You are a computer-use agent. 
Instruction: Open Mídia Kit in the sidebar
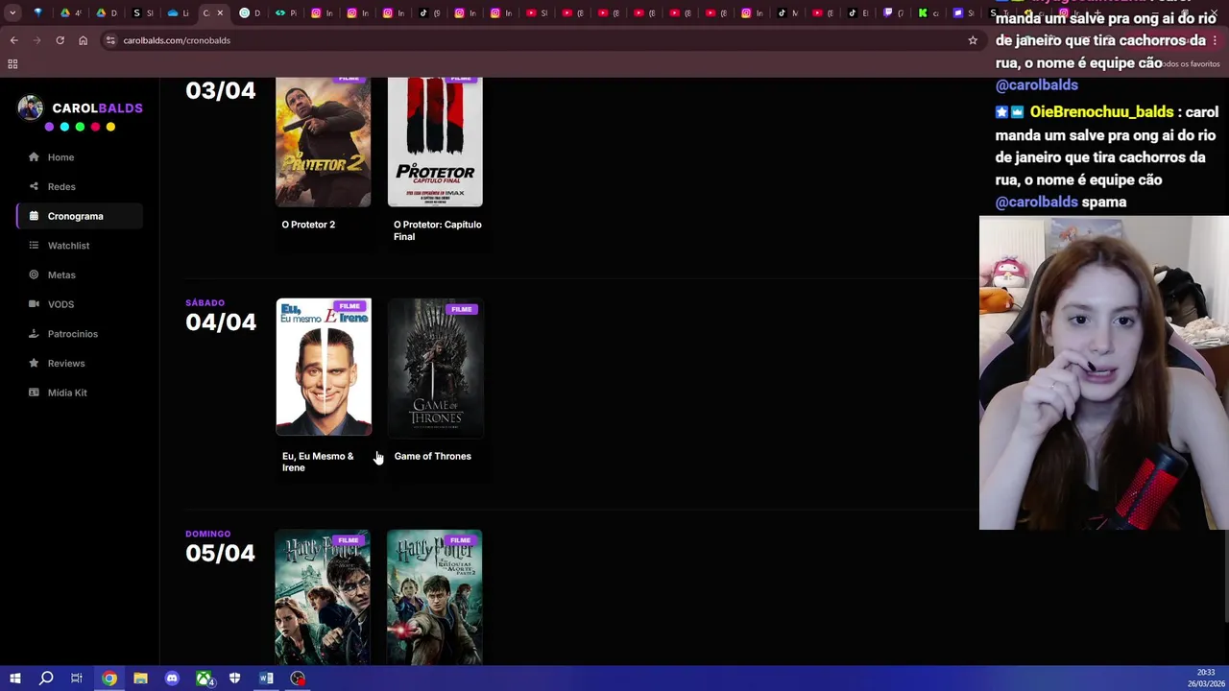click(80, 393)
